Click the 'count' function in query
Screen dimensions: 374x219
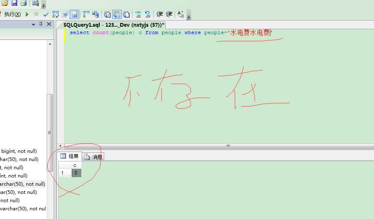[100, 33]
